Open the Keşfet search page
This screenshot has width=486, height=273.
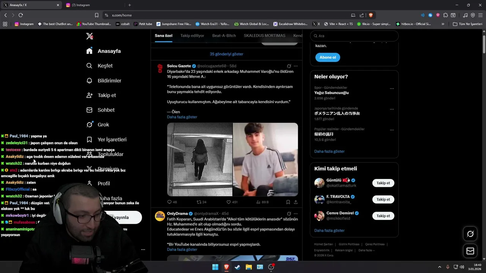[x=99, y=66]
